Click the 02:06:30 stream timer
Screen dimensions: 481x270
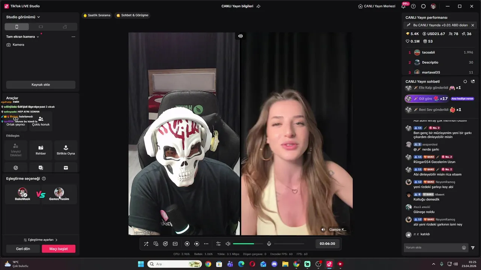tap(327, 244)
